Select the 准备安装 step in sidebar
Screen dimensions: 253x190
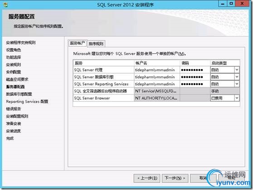(x=14, y=124)
